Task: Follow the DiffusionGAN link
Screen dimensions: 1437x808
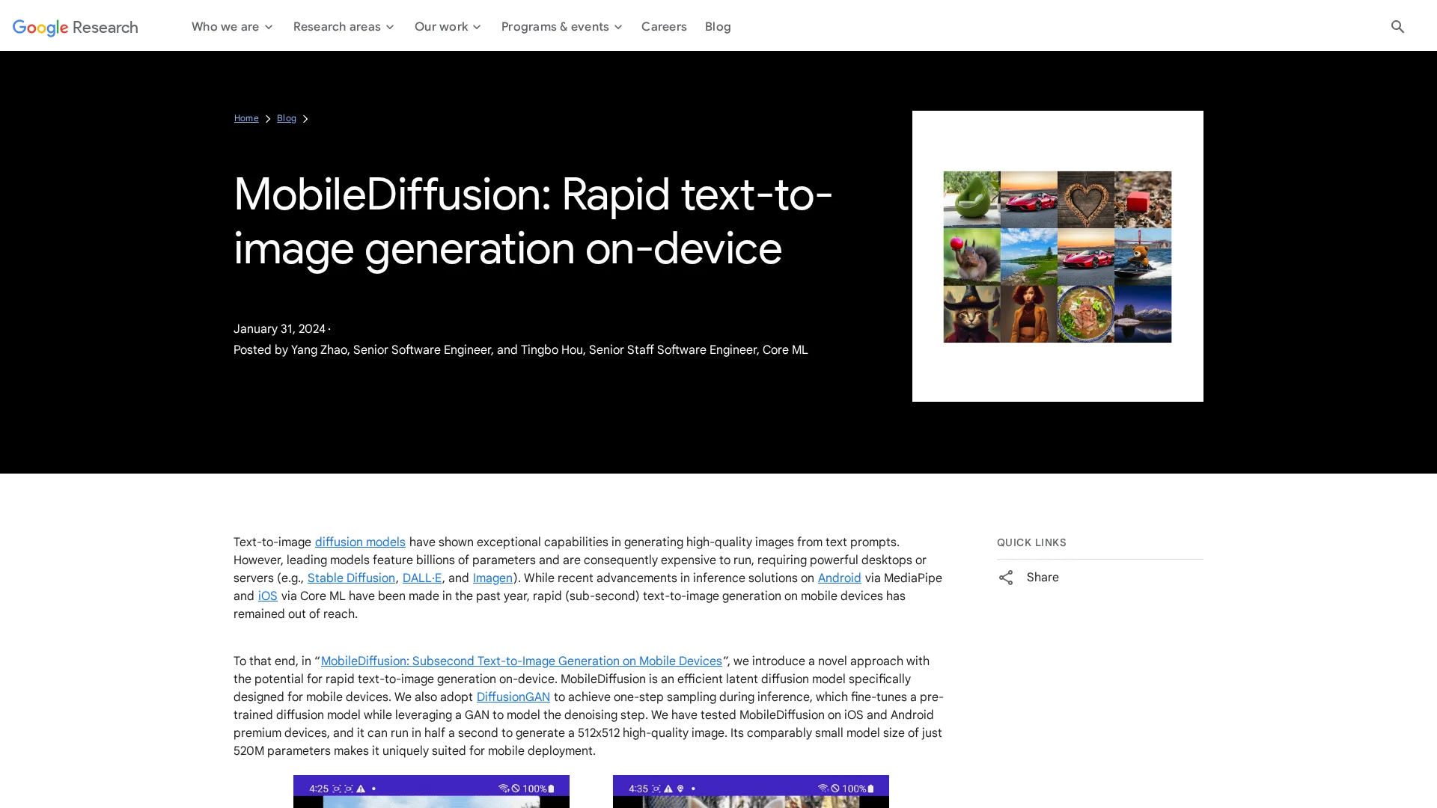Action: (x=513, y=697)
